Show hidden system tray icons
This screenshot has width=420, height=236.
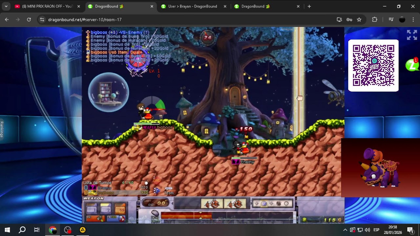pos(345,230)
